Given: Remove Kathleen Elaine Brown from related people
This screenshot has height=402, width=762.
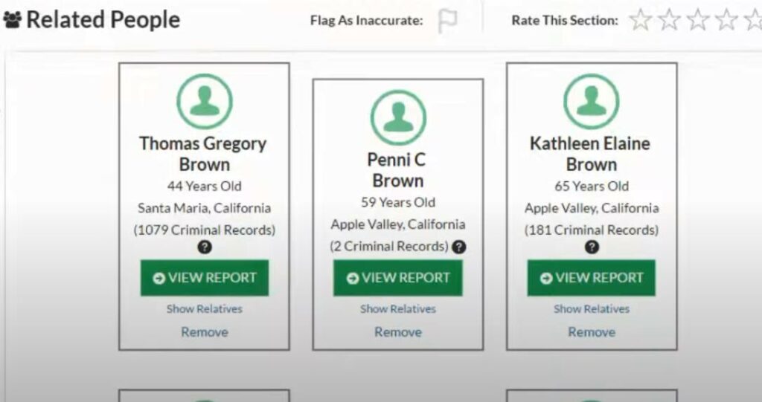Looking at the screenshot, I should click(592, 332).
